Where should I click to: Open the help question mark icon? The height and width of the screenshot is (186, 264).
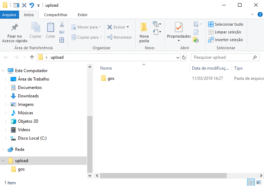(x=260, y=14)
